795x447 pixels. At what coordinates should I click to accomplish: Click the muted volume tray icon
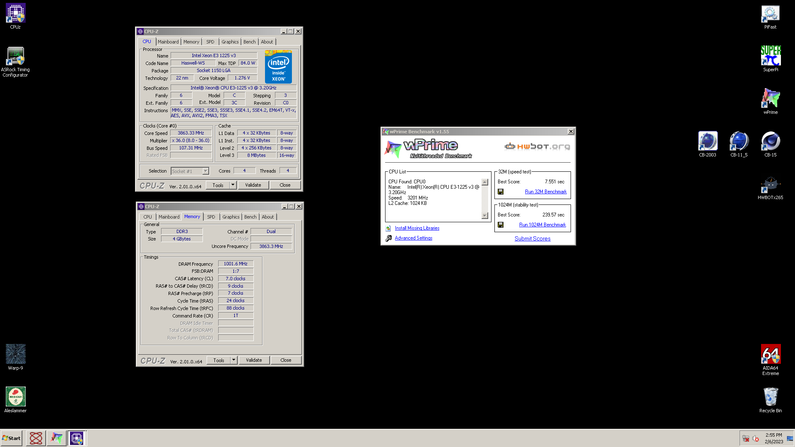[x=756, y=438]
